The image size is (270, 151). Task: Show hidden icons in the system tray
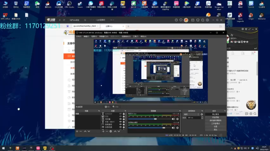[x=232, y=148]
